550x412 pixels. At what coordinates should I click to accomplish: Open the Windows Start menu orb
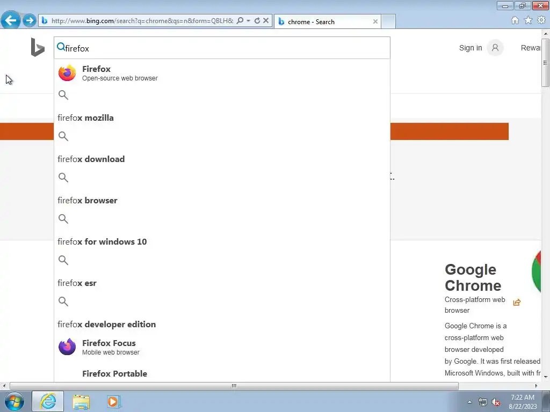coord(15,401)
